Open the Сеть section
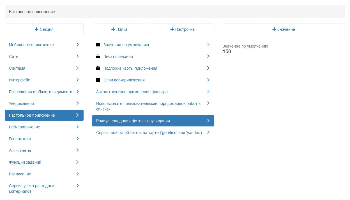 pyautogui.click(x=13, y=57)
